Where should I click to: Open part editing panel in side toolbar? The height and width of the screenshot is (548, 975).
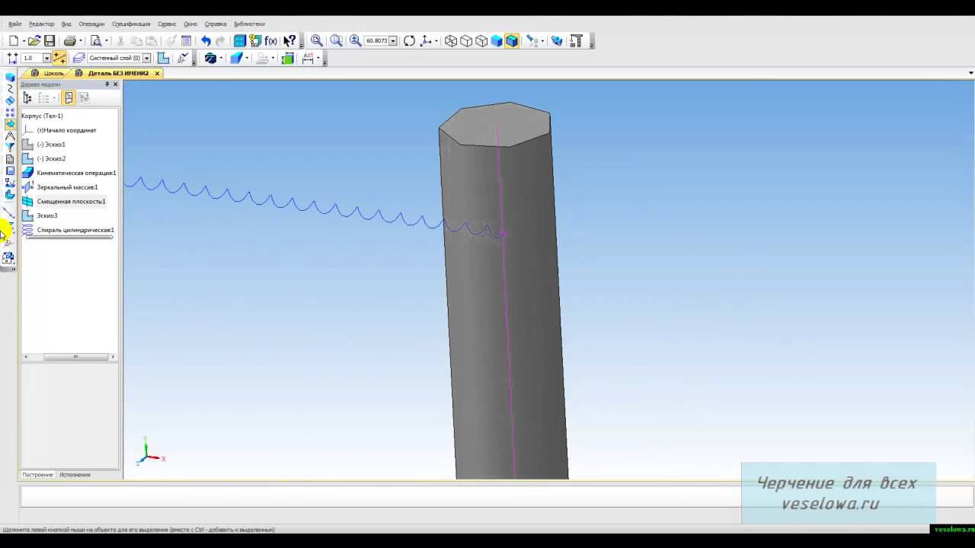click(x=10, y=78)
